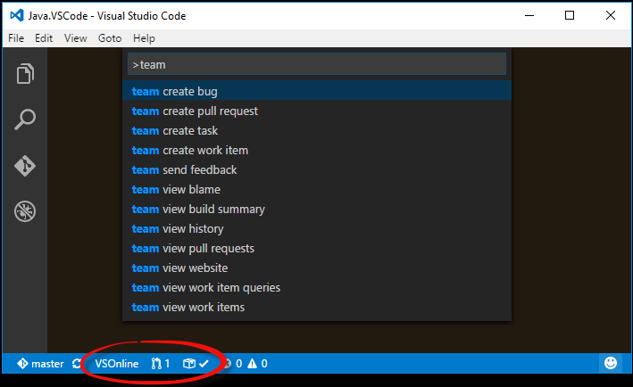The width and height of the screenshot is (633, 387).
Task: Open the Debug view bug icon
Action: pyautogui.click(x=25, y=211)
